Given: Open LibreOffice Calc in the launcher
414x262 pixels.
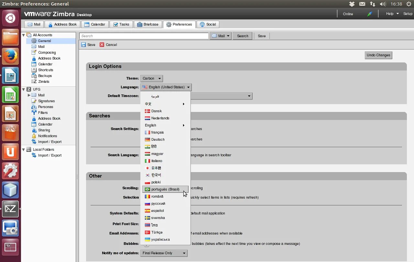Looking at the screenshot, I should 10,94.
